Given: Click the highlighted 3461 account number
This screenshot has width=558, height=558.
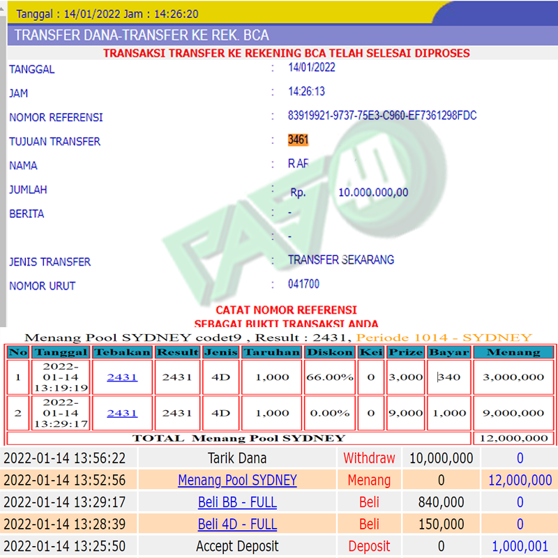Looking at the screenshot, I should pos(298,139).
